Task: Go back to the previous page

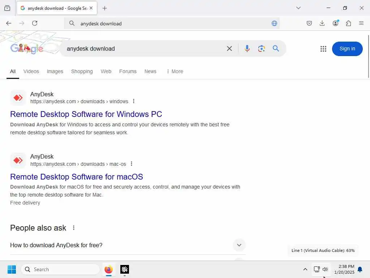Action: click(x=9, y=23)
